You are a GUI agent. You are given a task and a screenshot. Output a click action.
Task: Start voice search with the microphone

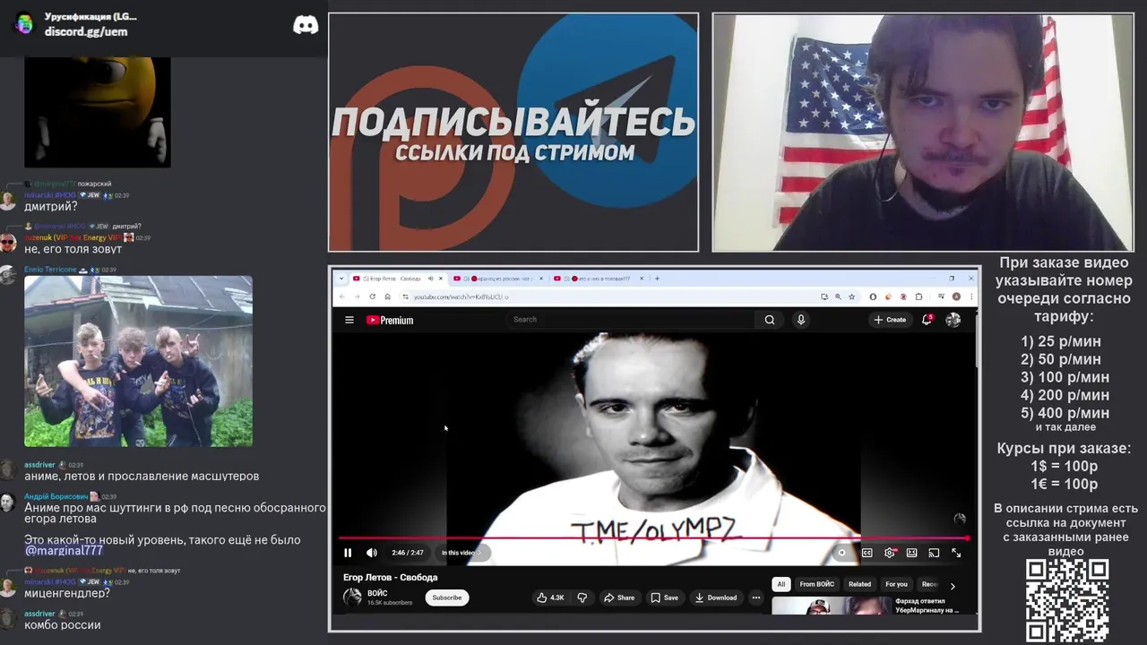click(x=801, y=320)
